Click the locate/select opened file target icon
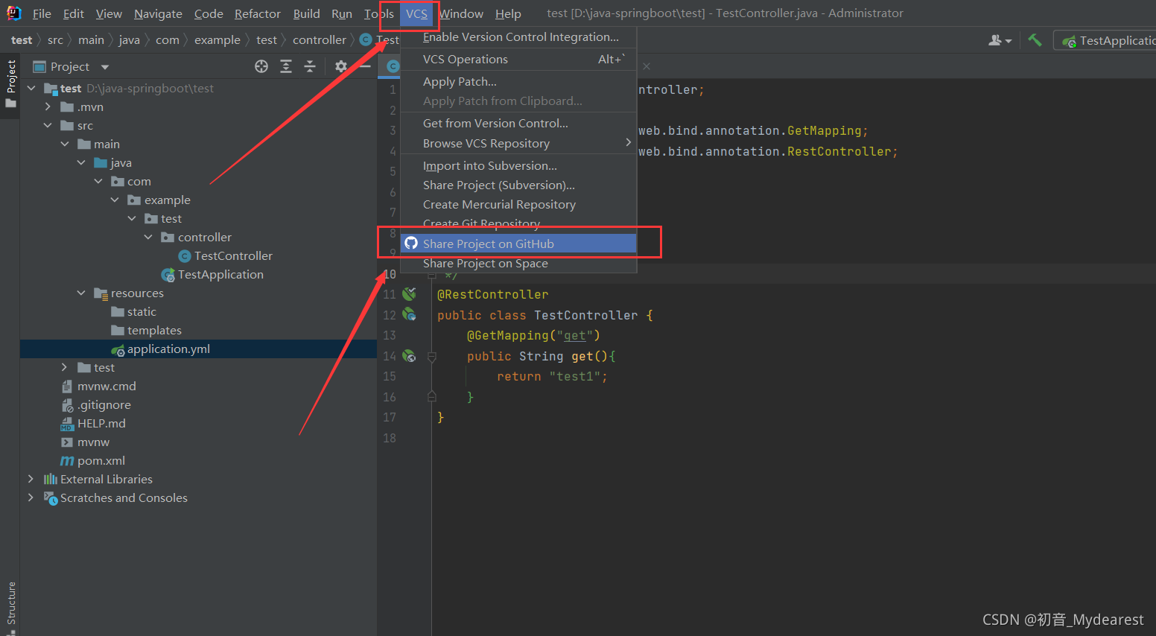The height and width of the screenshot is (636, 1156). point(261,66)
